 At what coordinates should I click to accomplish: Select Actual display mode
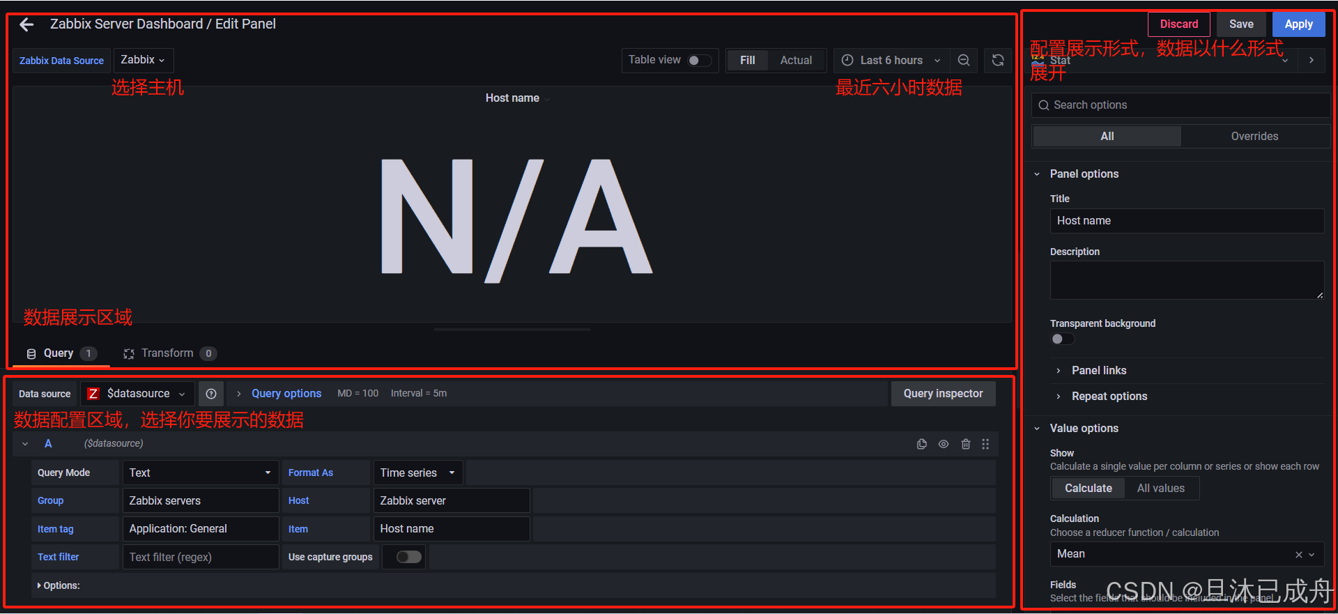pyautogui.click(x=796, y=61)
